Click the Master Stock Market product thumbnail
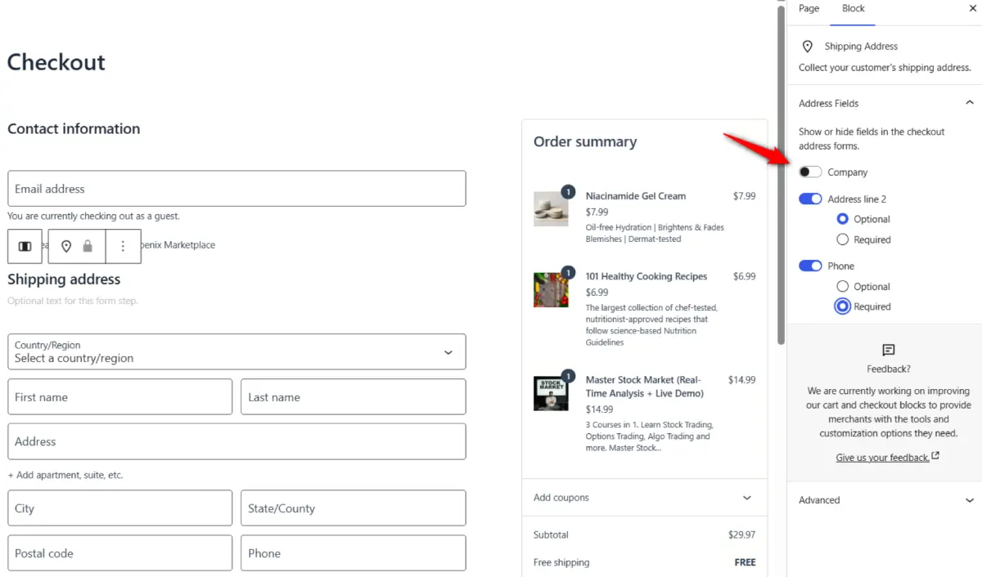The image size is (982, 577). (x=551, y=393)
